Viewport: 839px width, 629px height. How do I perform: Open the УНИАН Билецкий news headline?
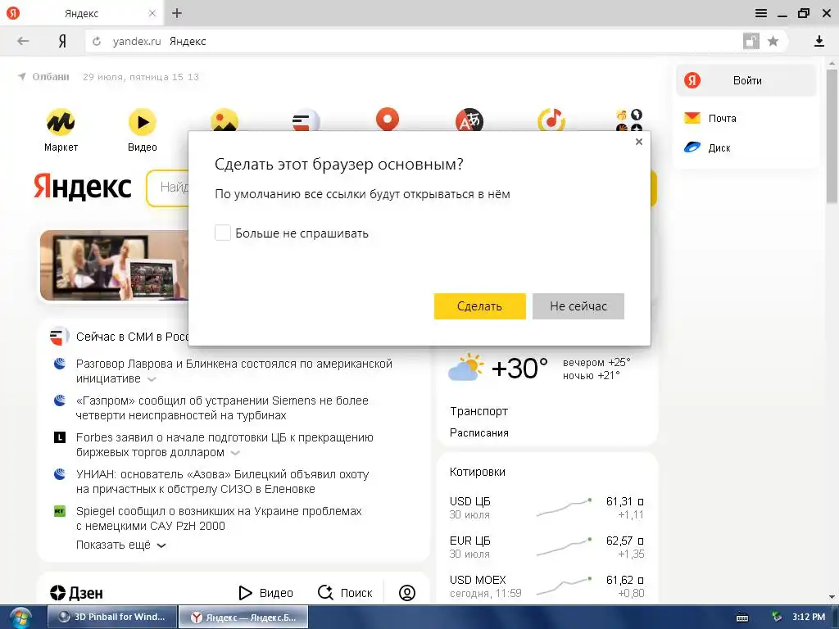[223, 482]
